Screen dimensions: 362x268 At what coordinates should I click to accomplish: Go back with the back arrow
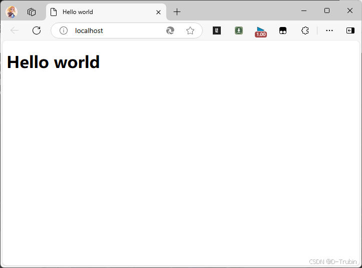coord(15,30)
